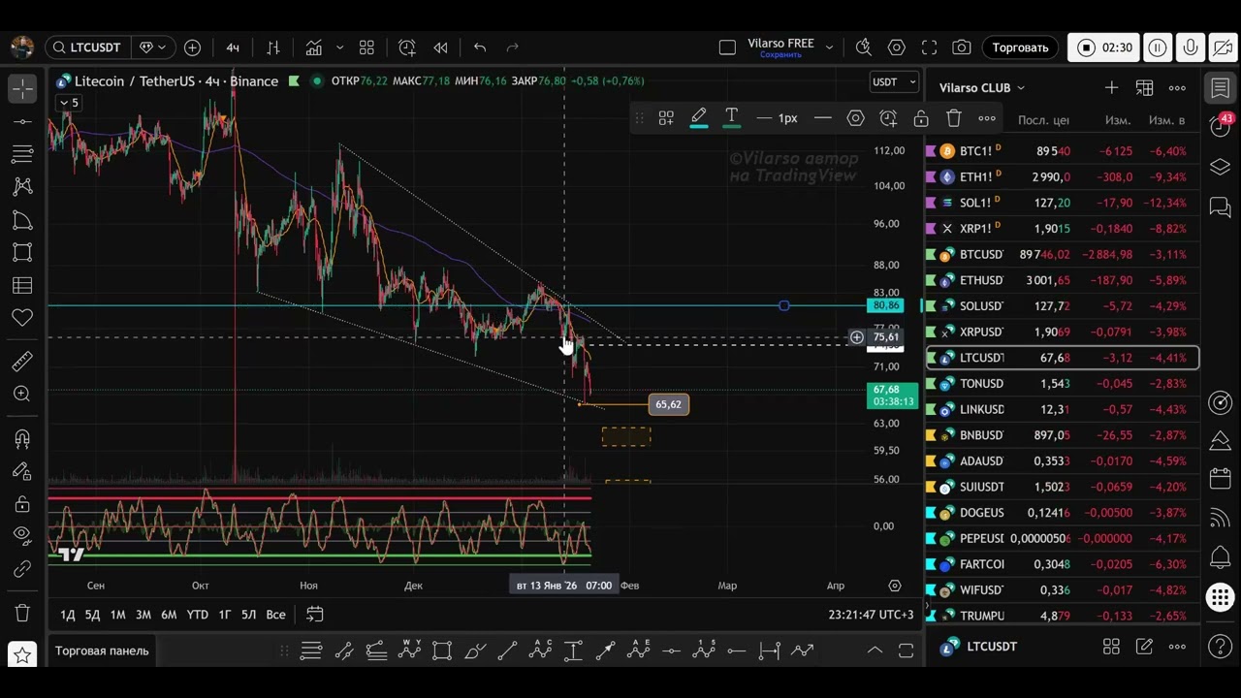The width and height of the screenshot is (1241, 698).
Task: Undo the last chart action
Action: (480, 48)
